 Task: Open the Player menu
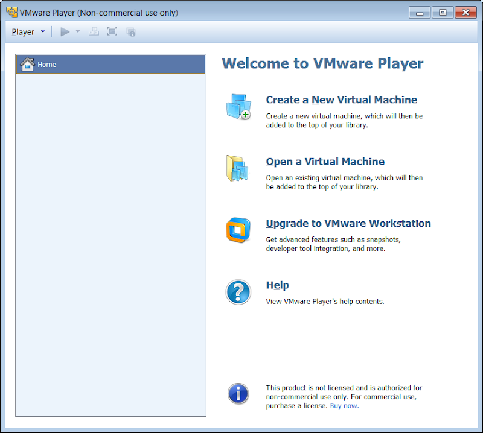coord(23,32)
